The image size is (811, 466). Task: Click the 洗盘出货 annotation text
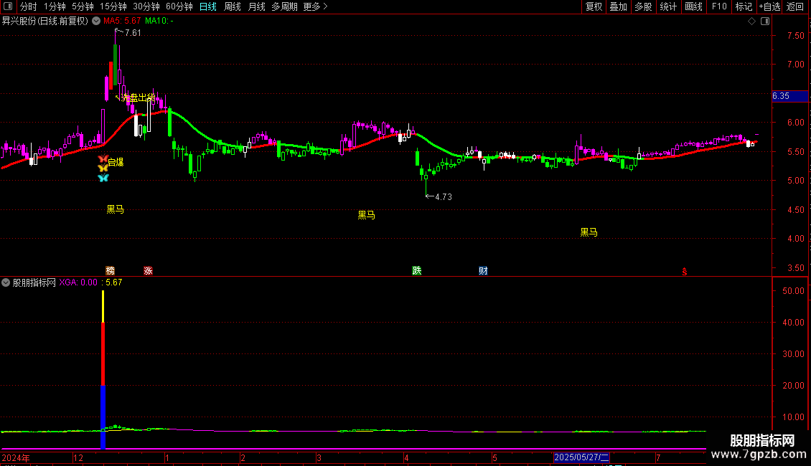pyautogui.click(x=138, y=98)
